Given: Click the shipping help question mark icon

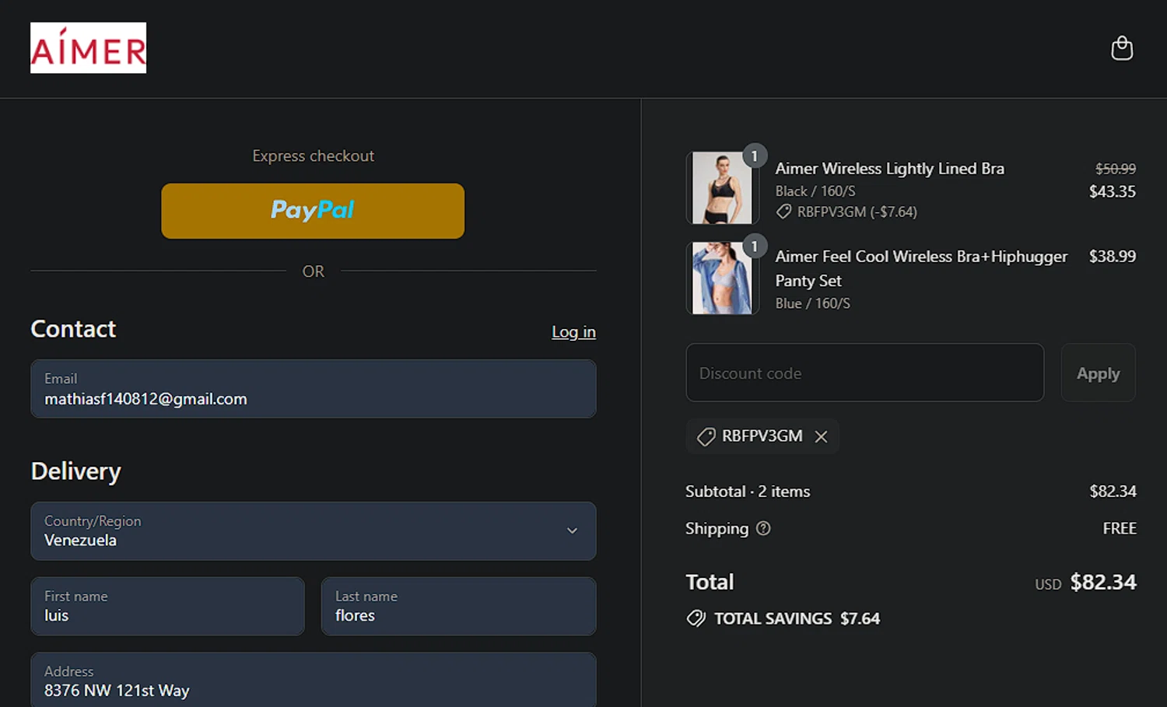Looking at the screenshot, I should [763, 528].
